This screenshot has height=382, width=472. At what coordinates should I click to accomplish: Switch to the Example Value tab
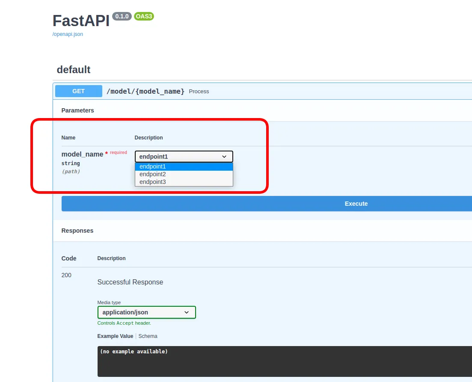[x=115, y=336]
